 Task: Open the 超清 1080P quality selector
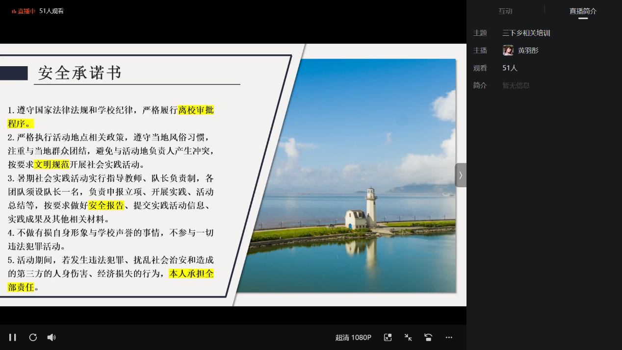pyautogui.click(x=353, y=337)
